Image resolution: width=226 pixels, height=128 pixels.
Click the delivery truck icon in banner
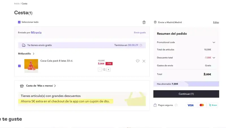point(24,45)
